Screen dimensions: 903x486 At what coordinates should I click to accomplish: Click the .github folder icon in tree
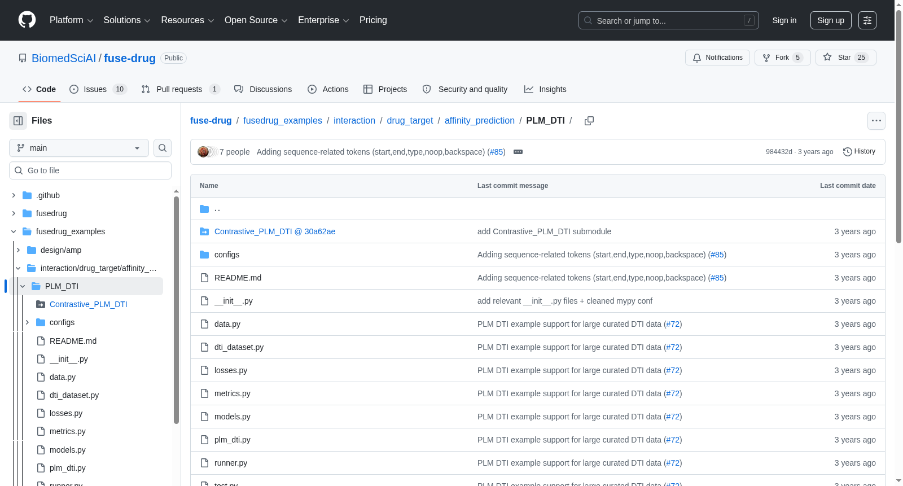coord(27,195)
